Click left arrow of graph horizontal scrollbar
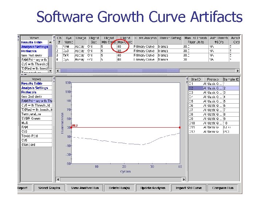Image resolution: width=262 pixels, height=197 pixels. pyautogui.click(x=58, y=179)
